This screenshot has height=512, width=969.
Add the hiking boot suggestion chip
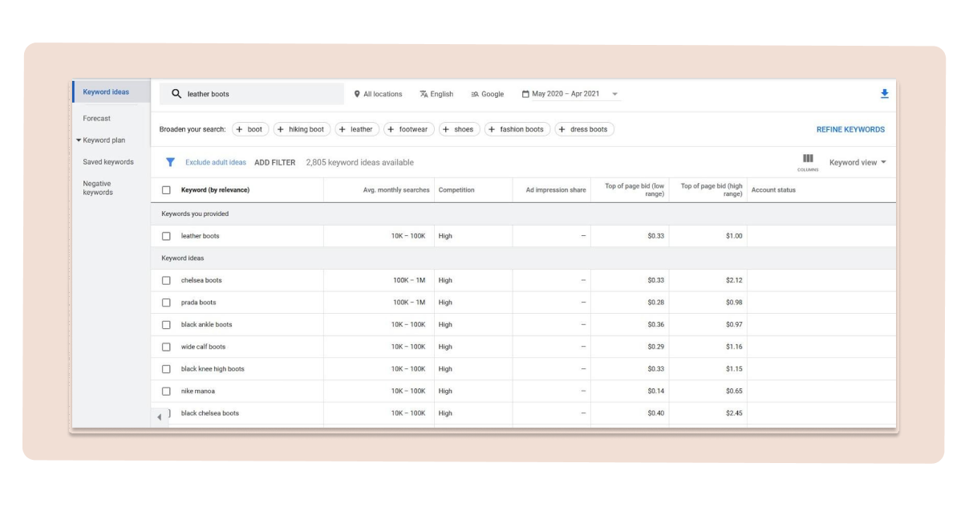(302, 129)
